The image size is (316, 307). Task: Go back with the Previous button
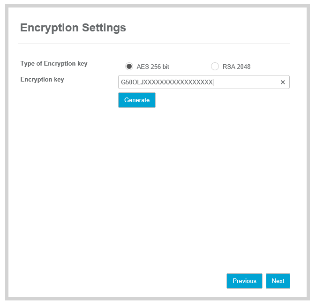[x=244, y=281]
